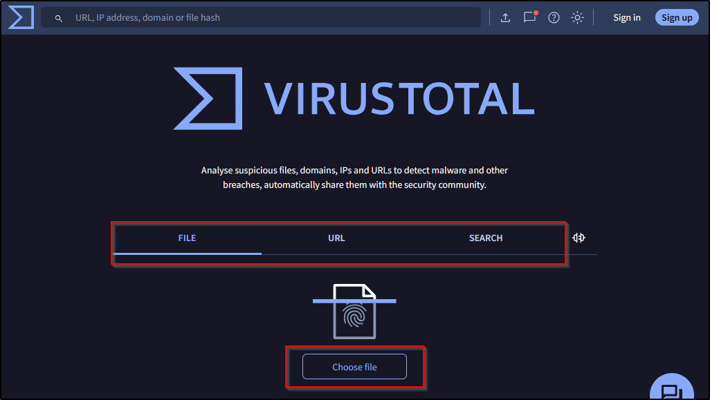This screenshot has height=400, width=710.
Task: Open the SEARCH tab
Action: (486, 238)
